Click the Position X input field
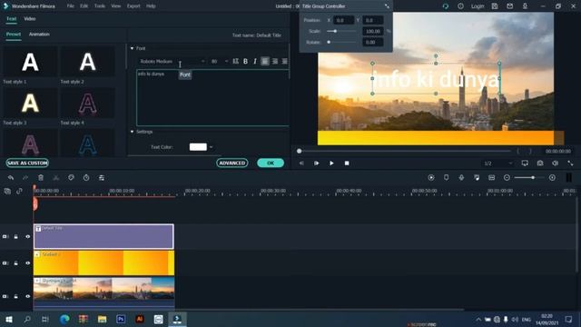The height and width of the screenshot is (327, 581). pyautogui.click(x=343, y=20)
